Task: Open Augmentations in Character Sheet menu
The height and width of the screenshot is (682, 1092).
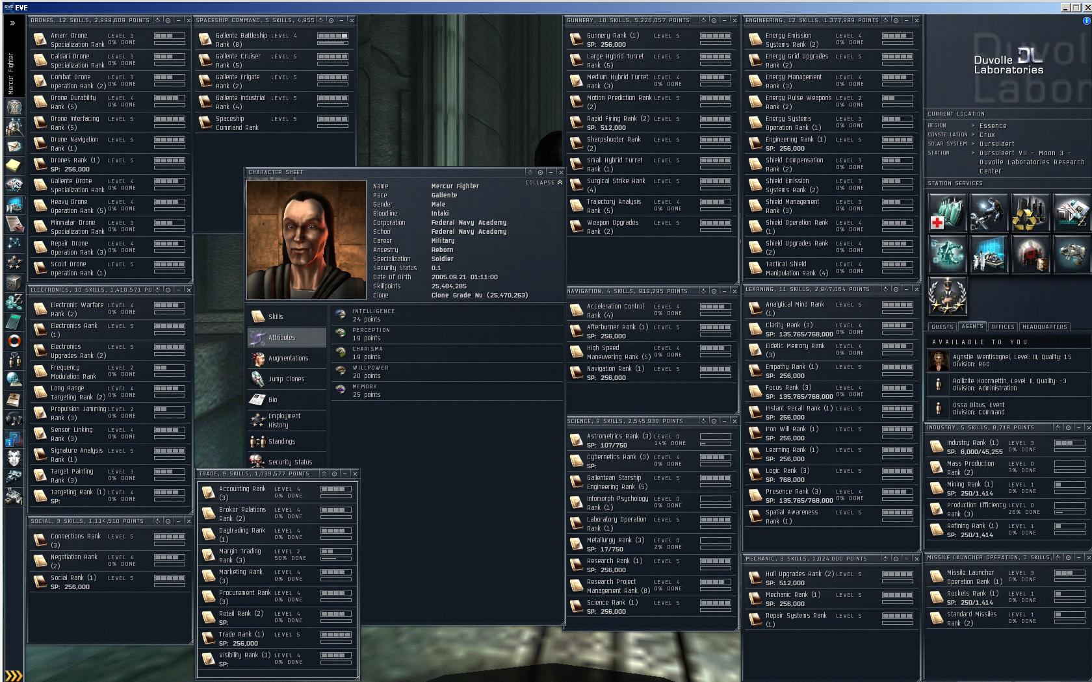Action: [287, 359]
